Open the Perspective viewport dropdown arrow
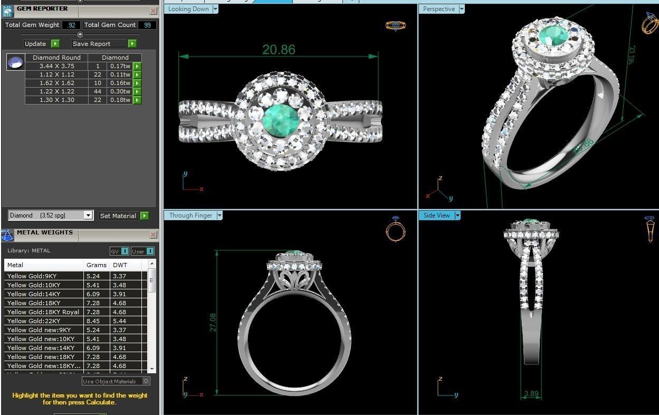659x415 pixels. coord(462,9)
